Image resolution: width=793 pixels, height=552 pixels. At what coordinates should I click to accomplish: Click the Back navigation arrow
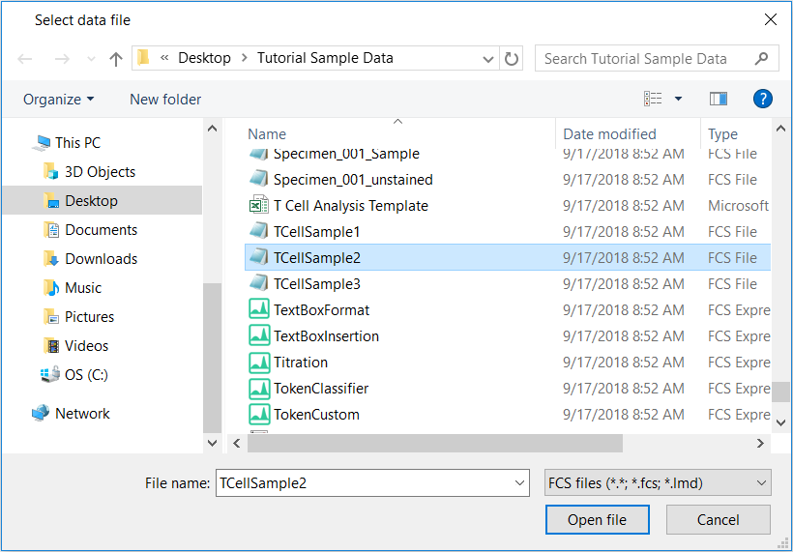pos(25,59)
